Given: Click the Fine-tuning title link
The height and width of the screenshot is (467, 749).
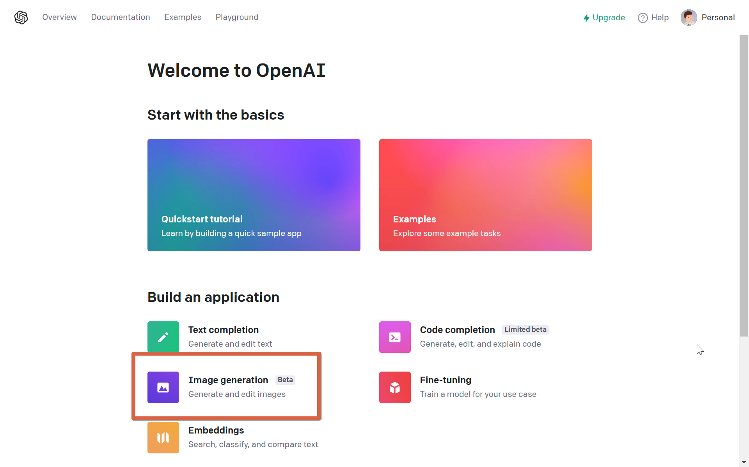Looking at the screenshot, I should [445, 380].
